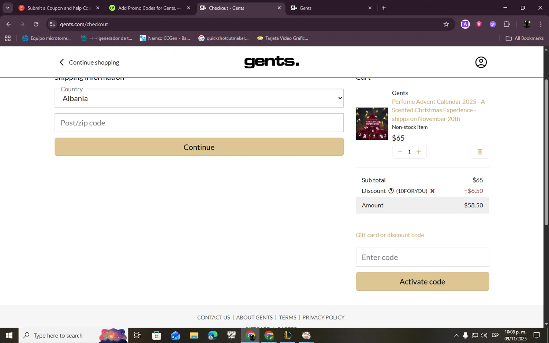The width and height of the screenshot is (549, 343).
Task: Click the Continue button
Action: point(199,147)
